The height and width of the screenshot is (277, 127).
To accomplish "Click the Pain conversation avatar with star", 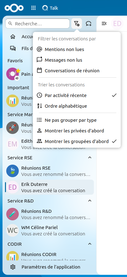I will (13, 74).
